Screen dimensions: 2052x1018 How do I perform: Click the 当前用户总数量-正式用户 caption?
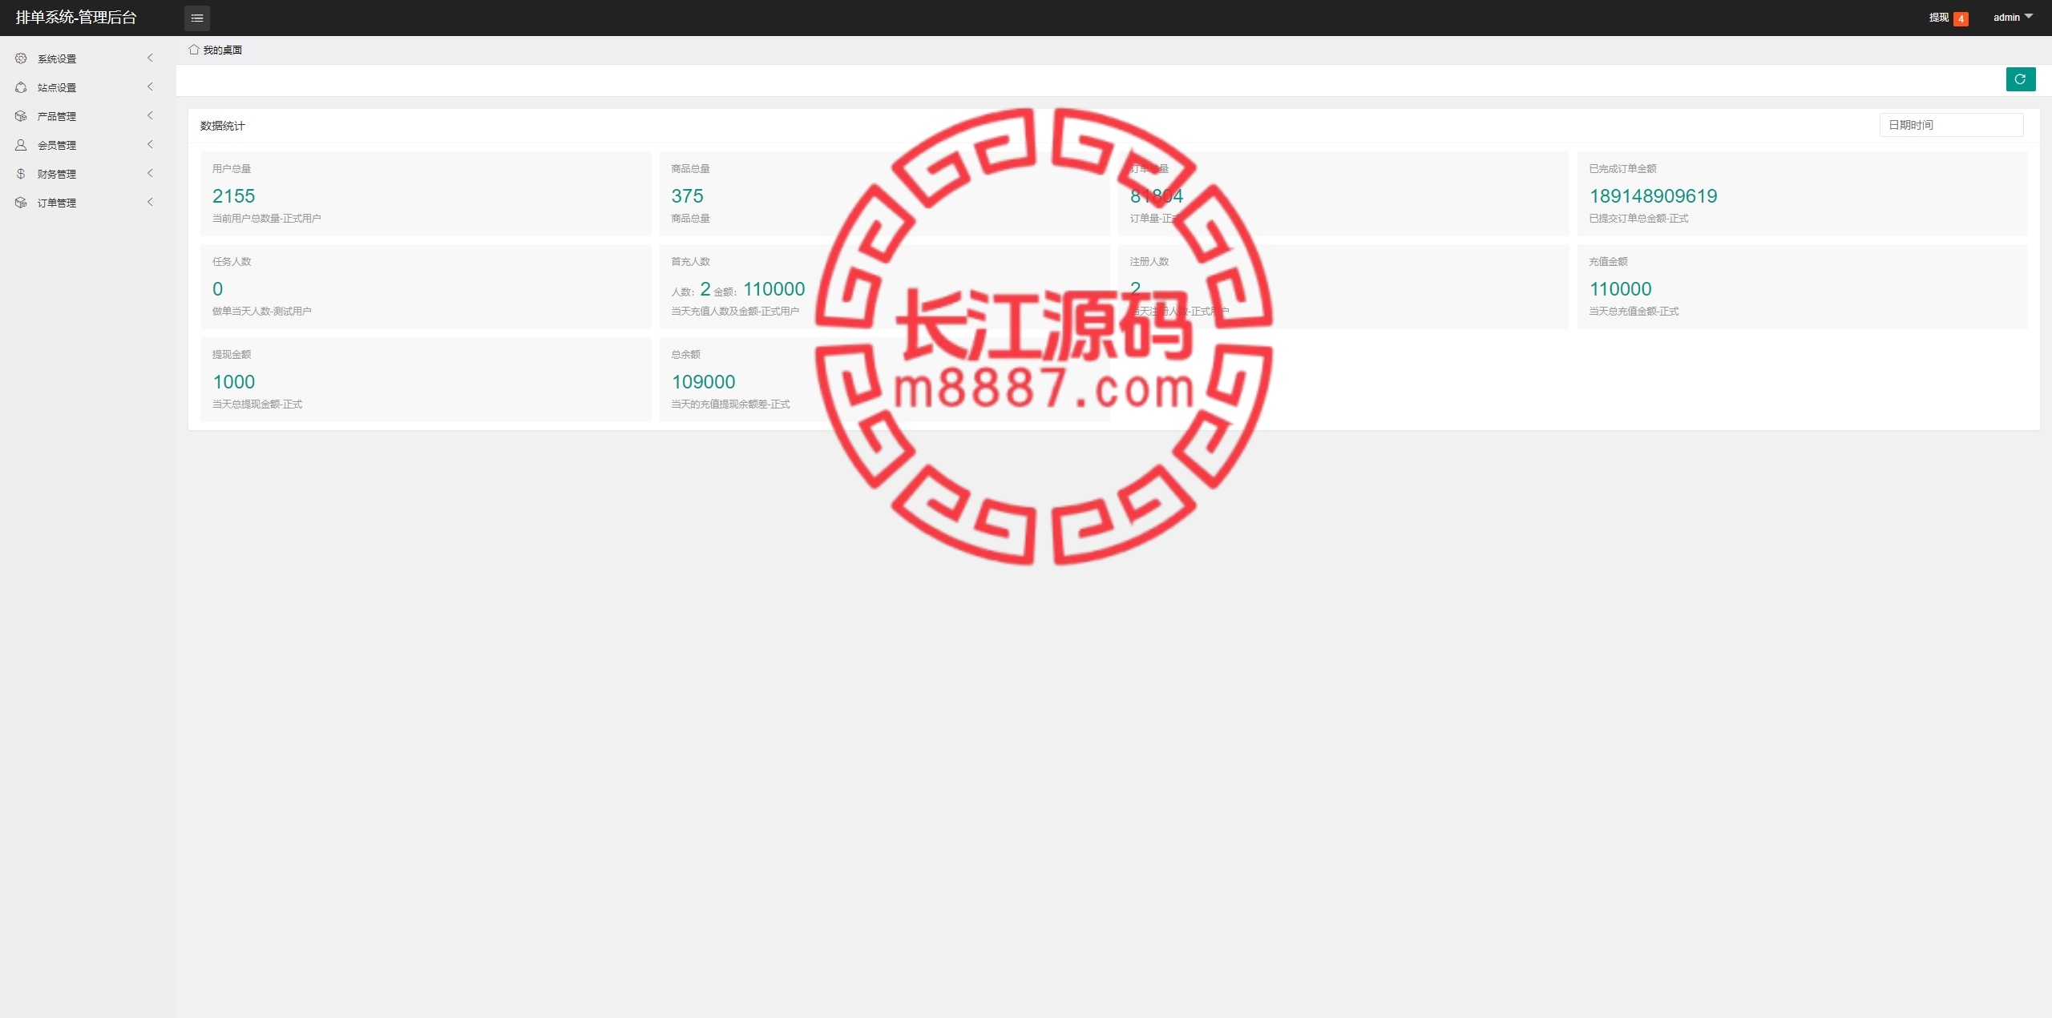[x=266, y=219]
